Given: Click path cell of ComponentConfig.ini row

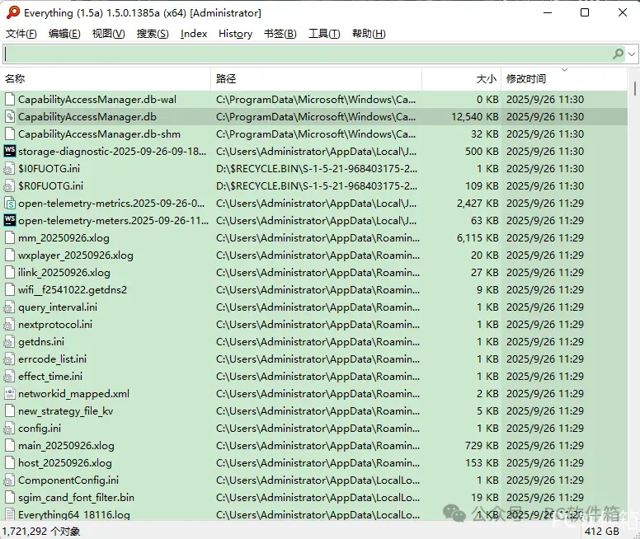Looking at the screenshot, I should [318, 480].
